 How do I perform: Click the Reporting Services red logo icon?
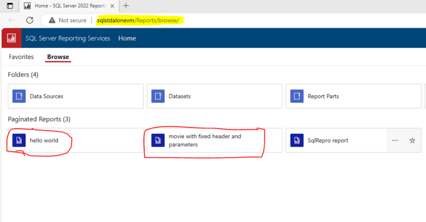[x=11, y=38]
